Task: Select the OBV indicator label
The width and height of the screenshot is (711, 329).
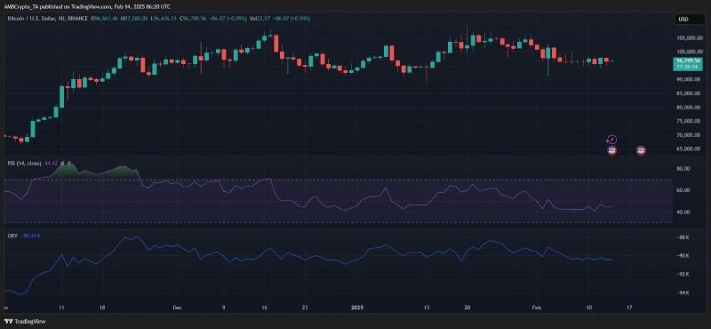Action: (12, 236)
